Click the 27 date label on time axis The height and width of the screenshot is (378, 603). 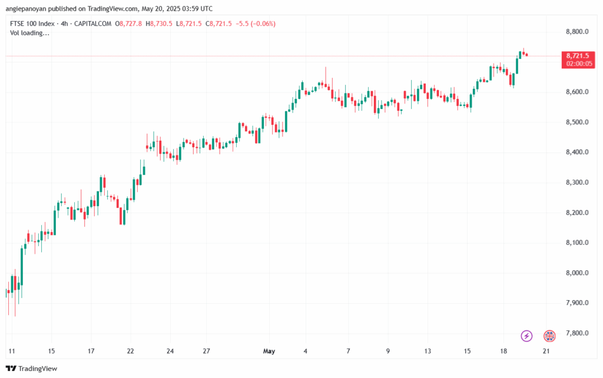[207, 351]
